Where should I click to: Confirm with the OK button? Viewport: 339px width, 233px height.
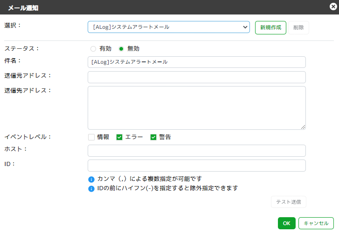[x=286, y=223]
